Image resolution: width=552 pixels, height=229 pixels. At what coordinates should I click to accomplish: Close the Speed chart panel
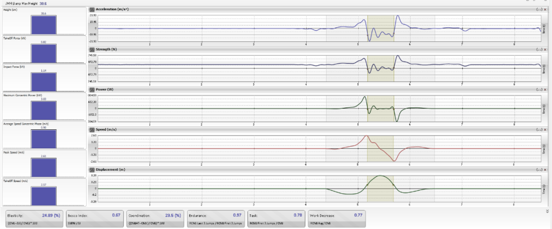pyautogui.click(x=544, y=129)
